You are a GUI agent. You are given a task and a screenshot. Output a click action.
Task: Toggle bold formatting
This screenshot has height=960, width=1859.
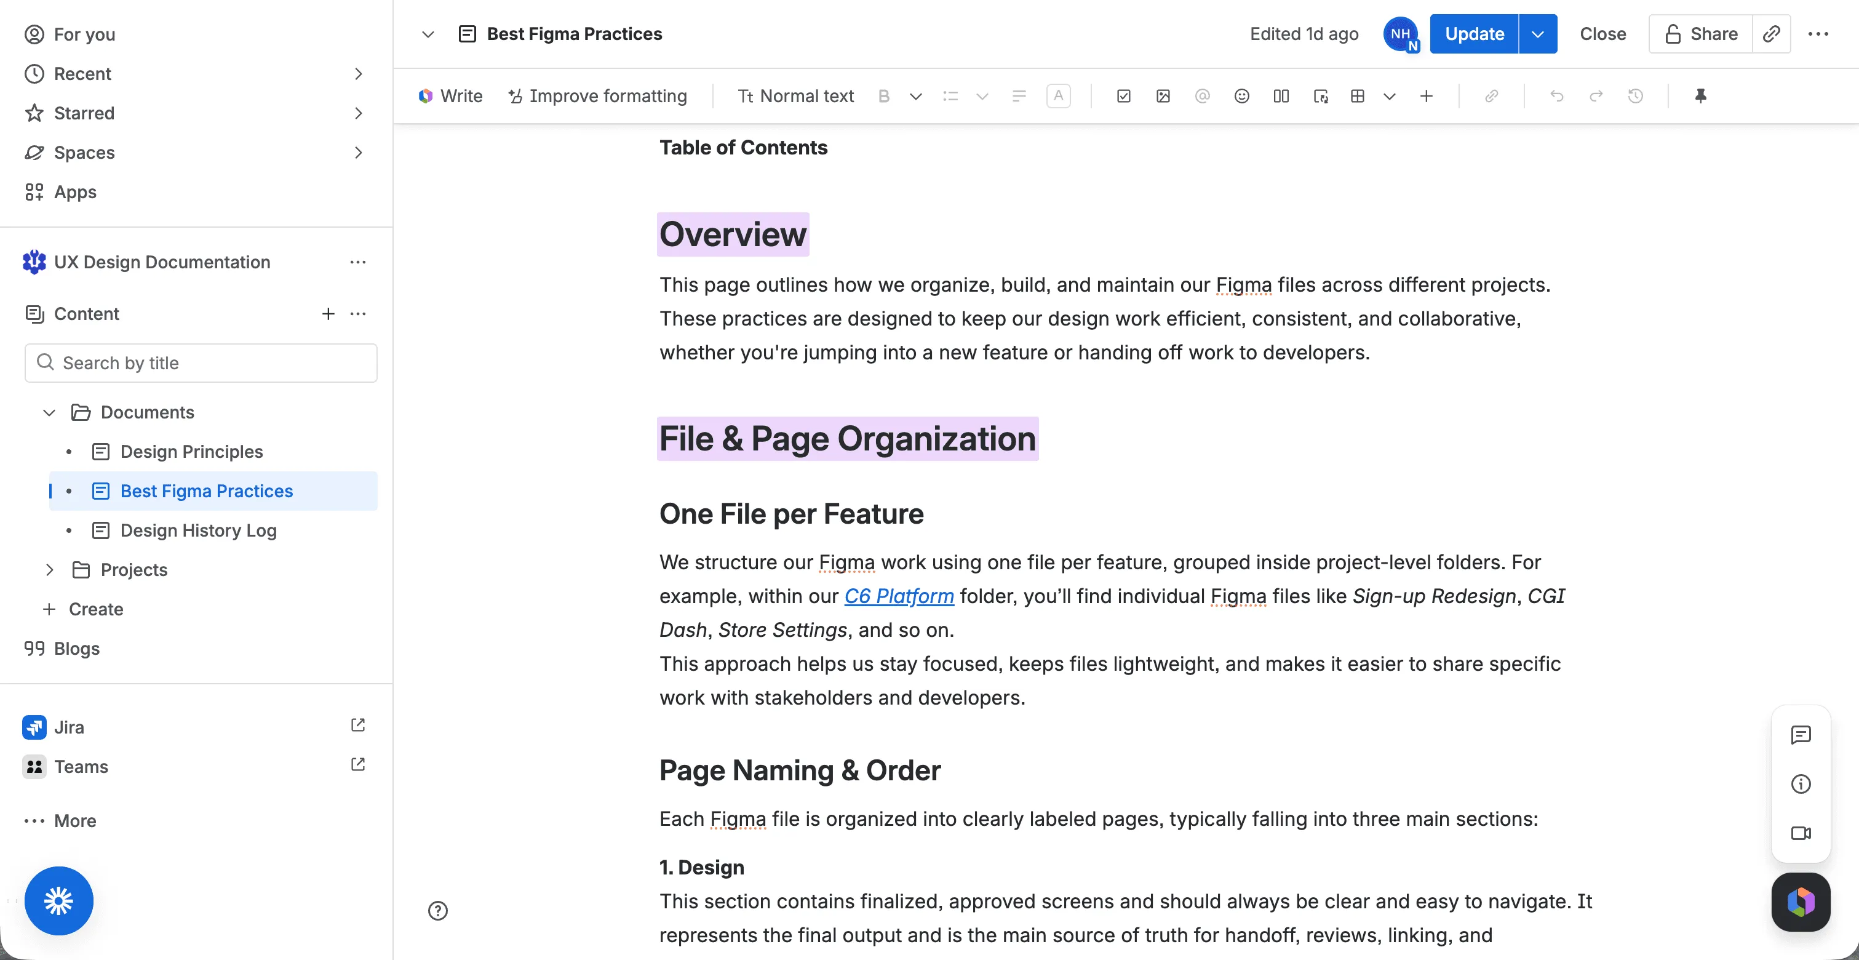tap(883, 96)
